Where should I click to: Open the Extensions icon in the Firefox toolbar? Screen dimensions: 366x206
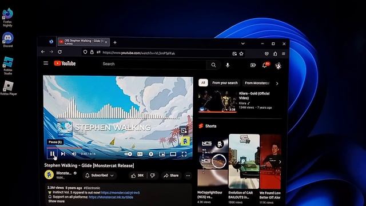tap(275, 54)
